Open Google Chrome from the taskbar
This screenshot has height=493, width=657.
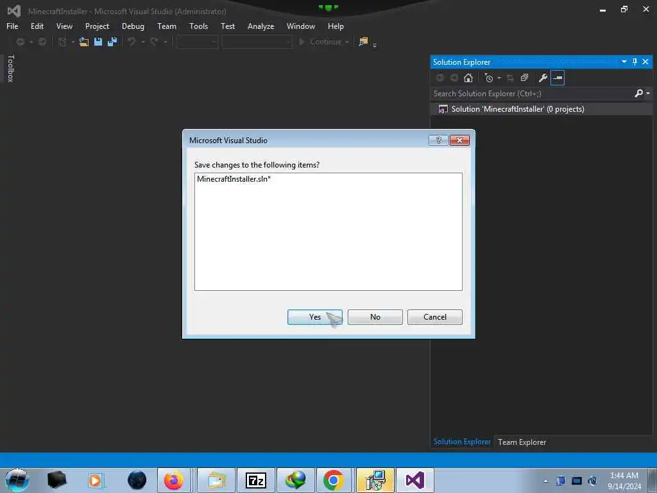point(334,480)
